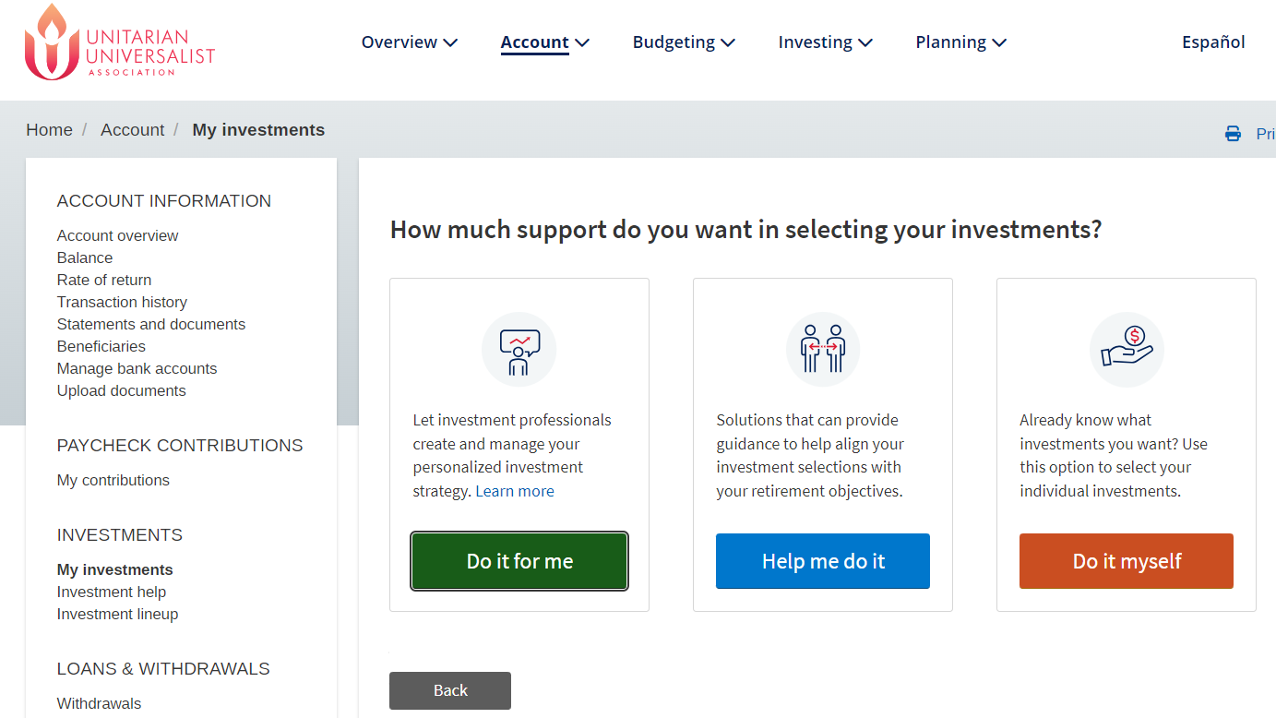The height and width of the screenshot is (718, 1276).
Task: Click the hand holding dollar coin icon
Action: (x=1127, y=350)
